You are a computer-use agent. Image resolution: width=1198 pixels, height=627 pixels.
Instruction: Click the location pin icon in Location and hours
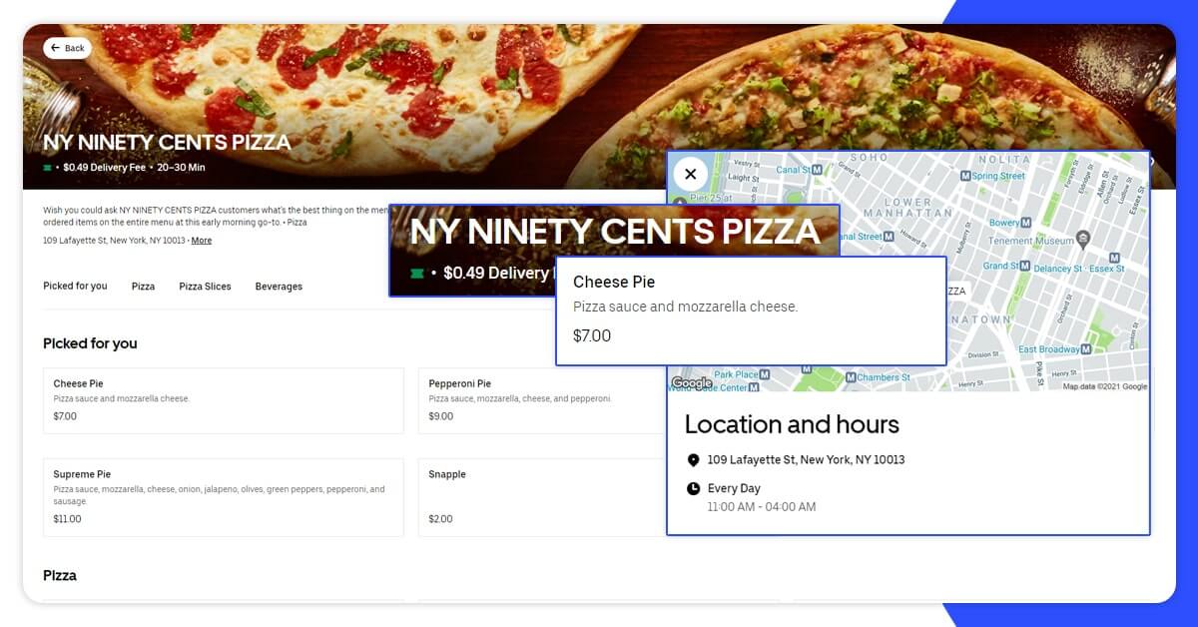tap(693, 460)
